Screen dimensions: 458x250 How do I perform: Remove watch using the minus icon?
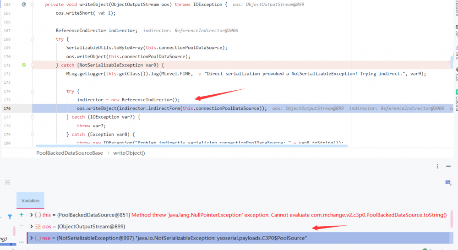pyautogui.click(x=22, y=225)
